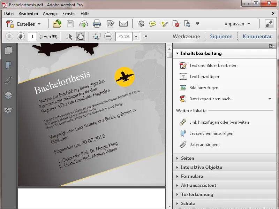Click the document scrollbar down arrow
Screen dimensions: 279x209
[169, 206]
